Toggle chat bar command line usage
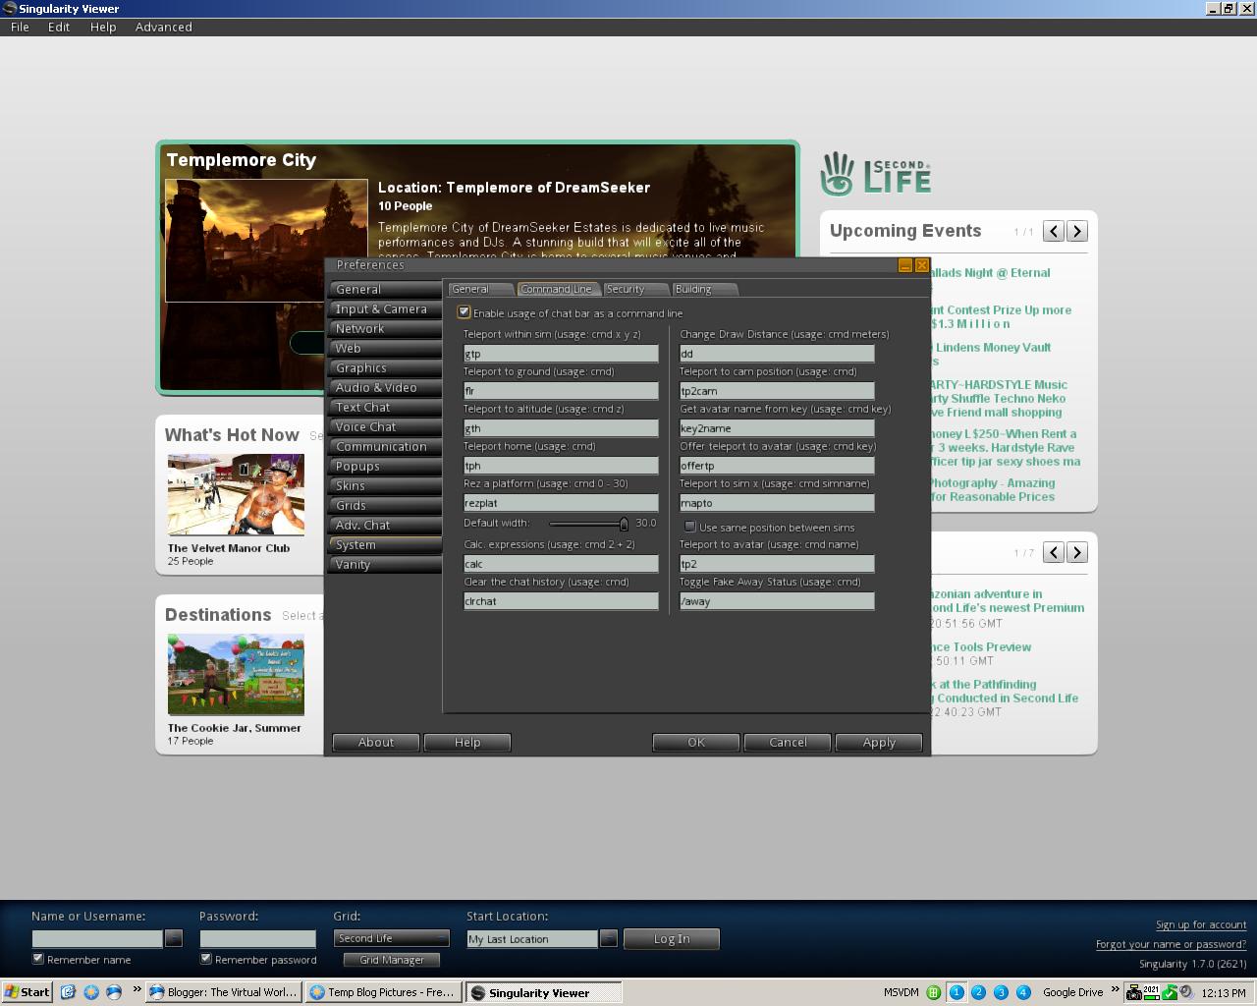 [464, 312]
